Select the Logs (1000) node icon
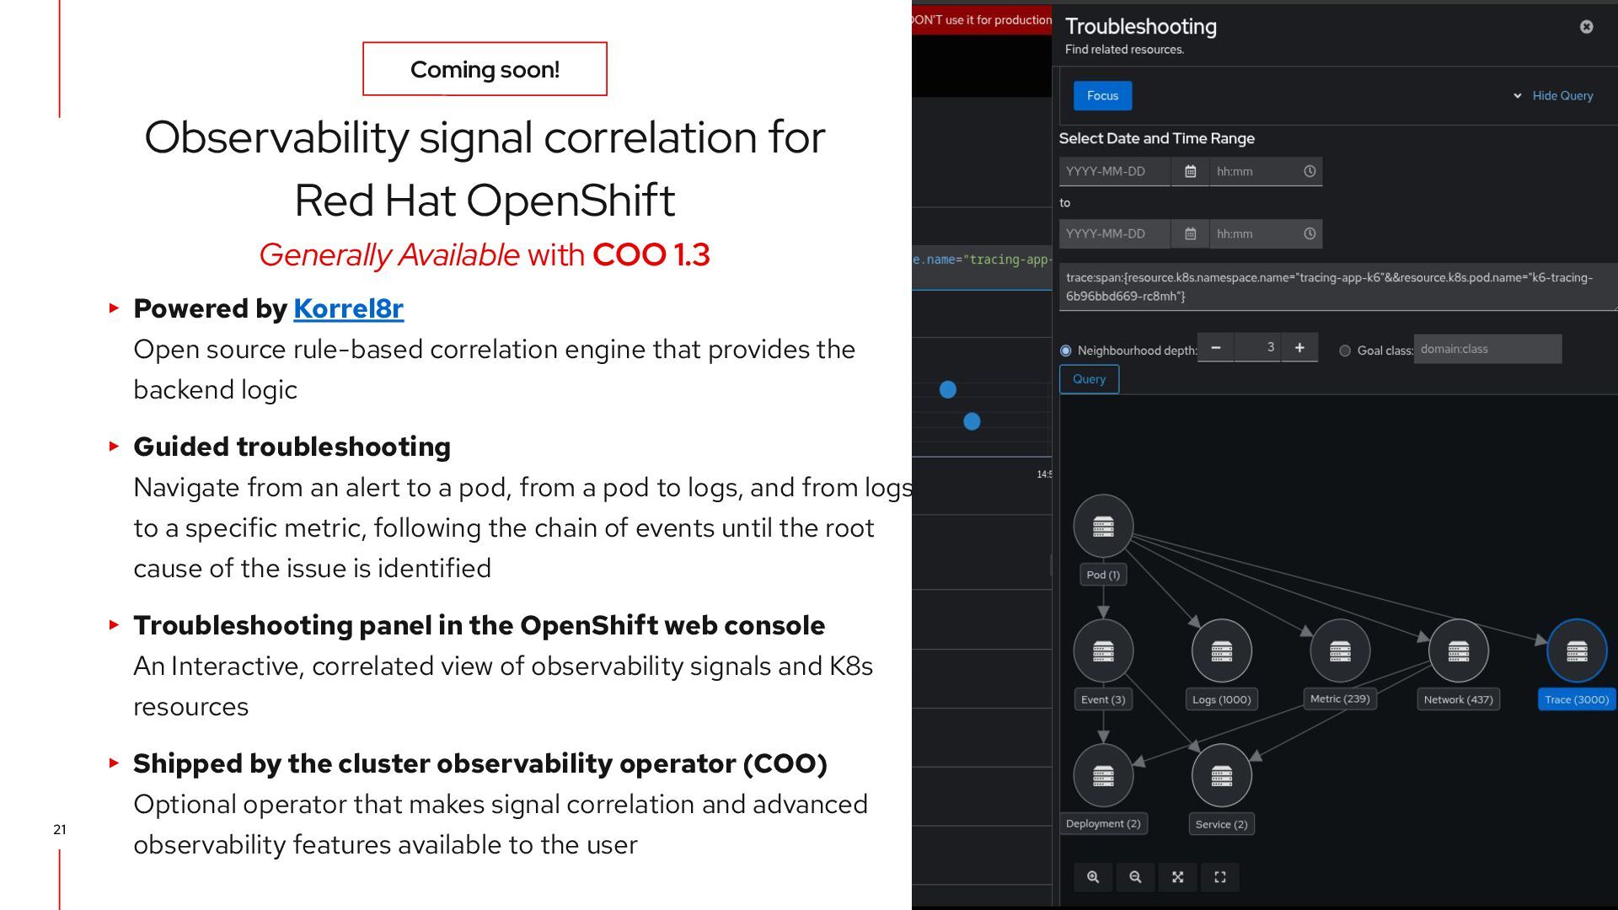Viewport: 1618px width, 910px height. [x=1221, y=650]
